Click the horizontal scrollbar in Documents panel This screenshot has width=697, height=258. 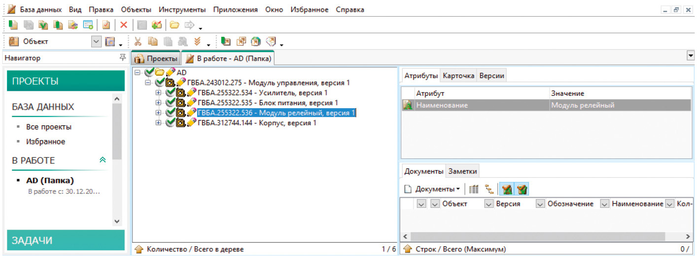546,236
